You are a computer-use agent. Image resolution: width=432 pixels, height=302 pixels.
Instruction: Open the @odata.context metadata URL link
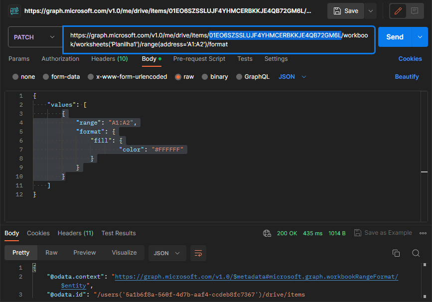coord(256,277)
